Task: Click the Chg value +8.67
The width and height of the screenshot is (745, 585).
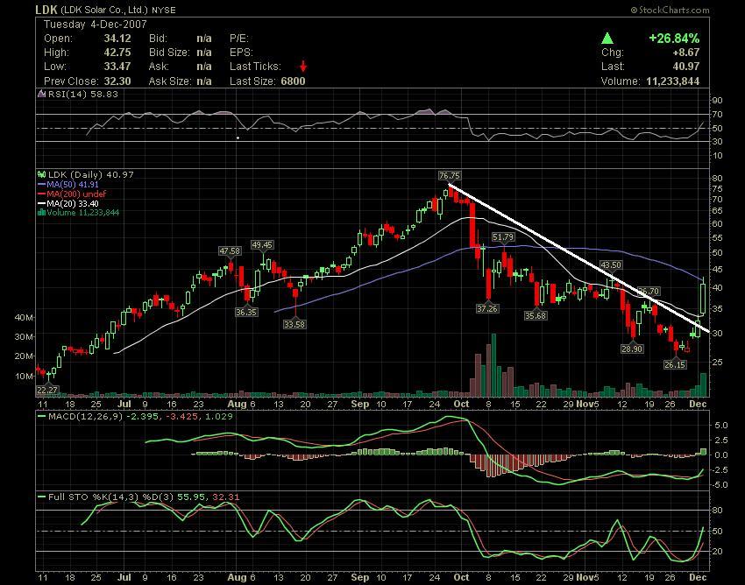Action: click(687, 53)
